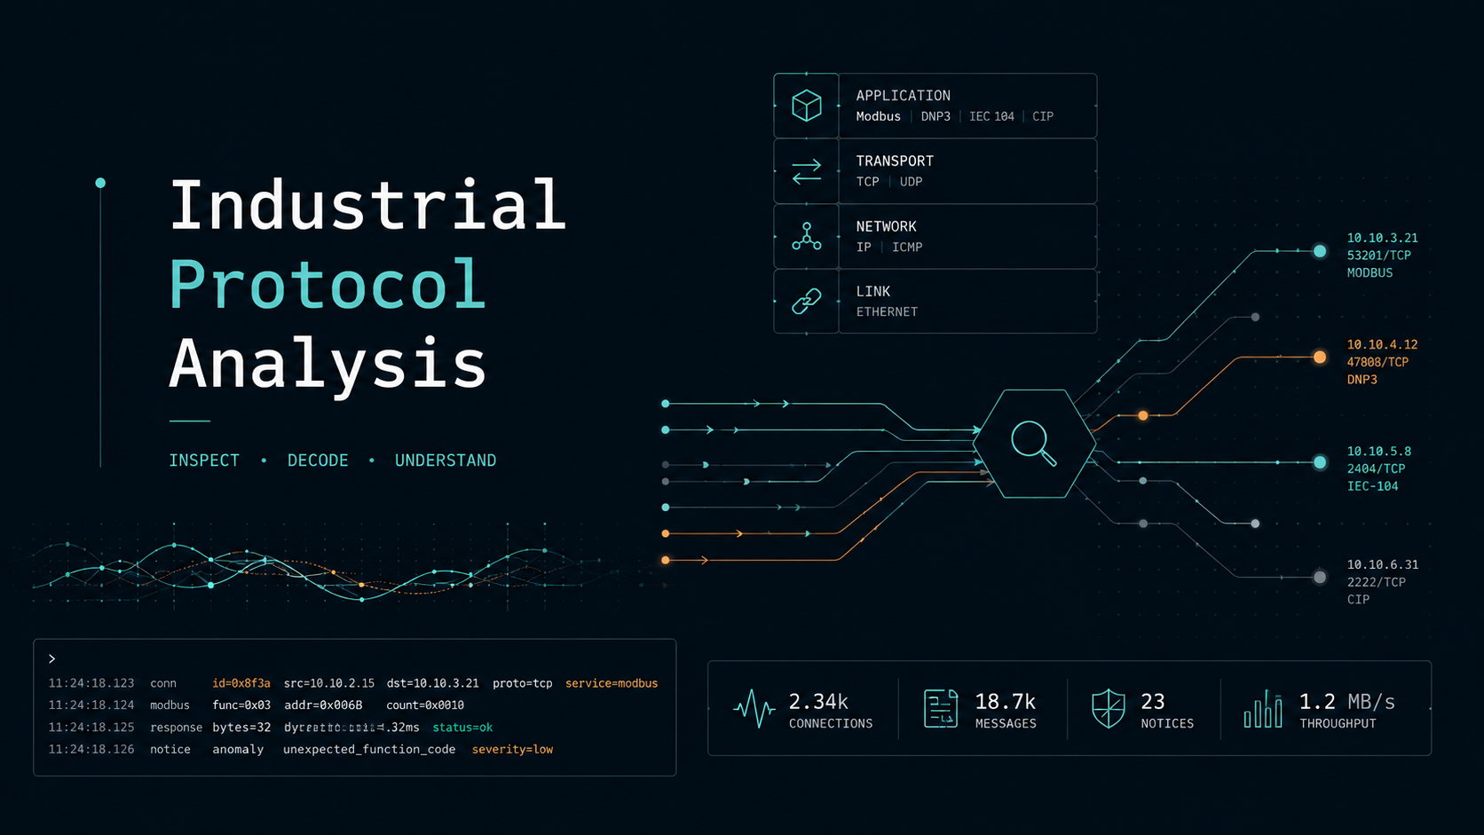Click the unexpected_function_code log entry
This screenshot has height=835, width=1484.
click(x=369, y=750)
